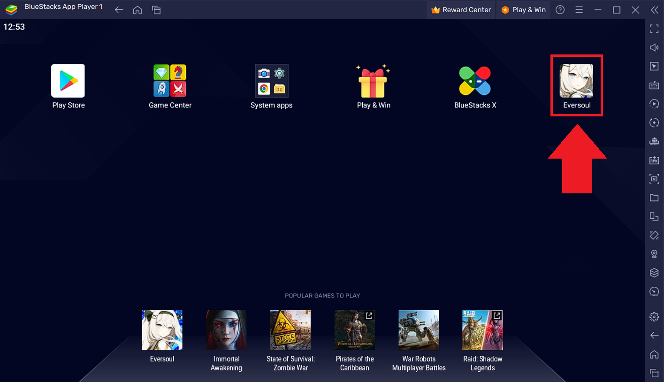
Task: Open the multi-instance layers icon
Action: 654,273
